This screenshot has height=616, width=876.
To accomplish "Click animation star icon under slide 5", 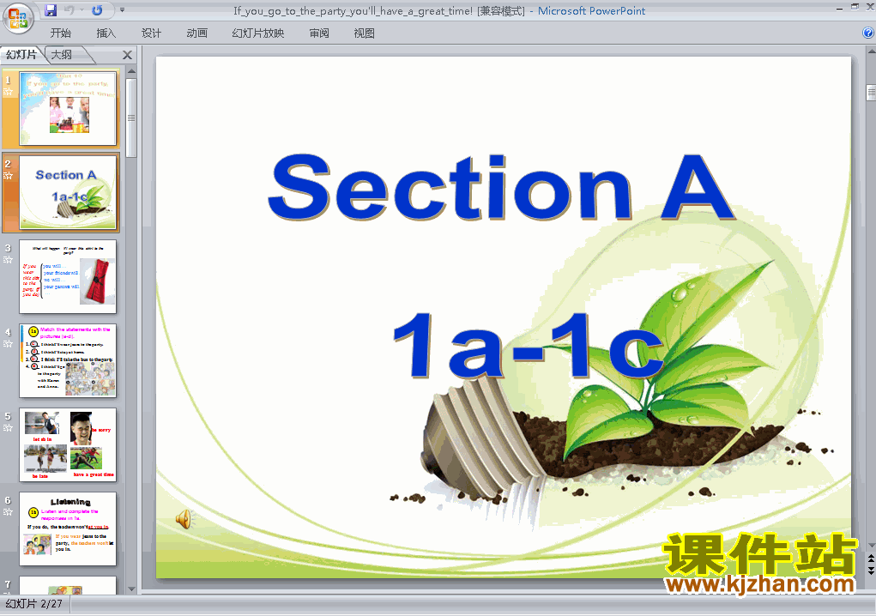I will pyautogui.click(x=8, y=428).
